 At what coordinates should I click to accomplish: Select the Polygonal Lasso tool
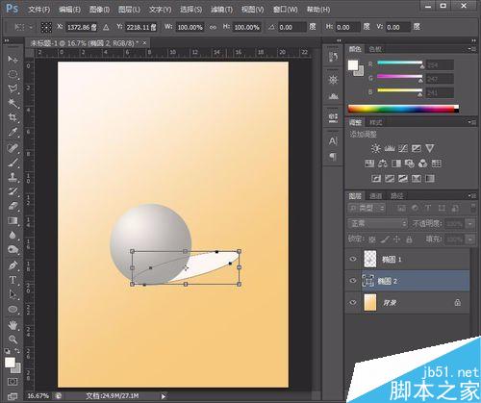13,88
